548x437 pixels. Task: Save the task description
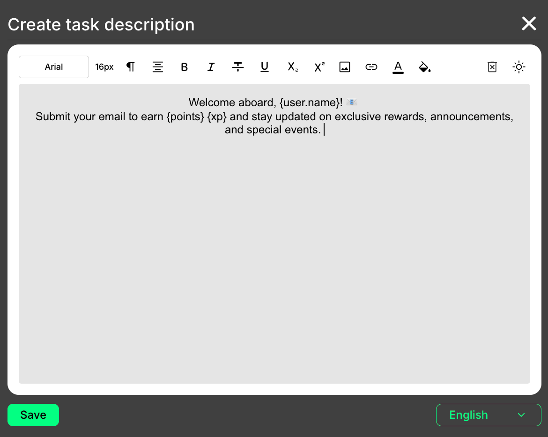tap(33, 415)
